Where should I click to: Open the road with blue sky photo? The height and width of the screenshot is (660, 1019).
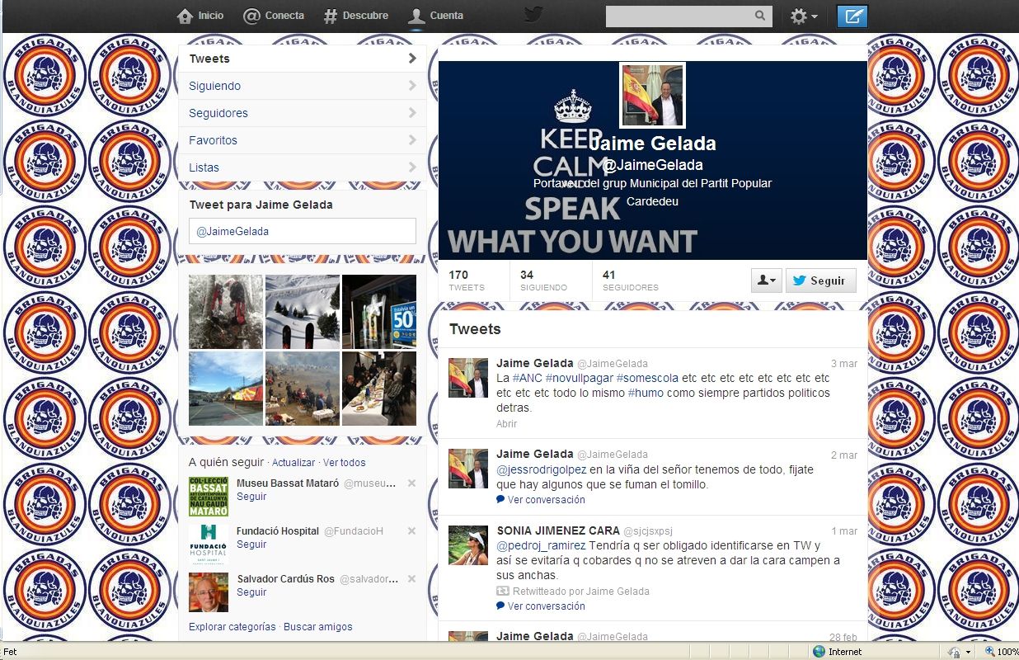(226, 389)
